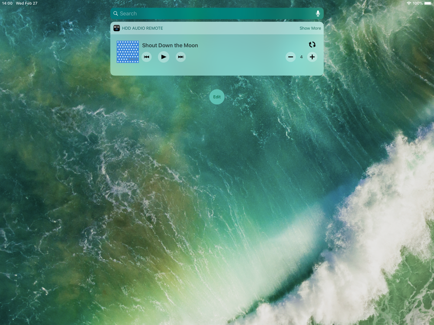Skip to the next track

point(181,57)
